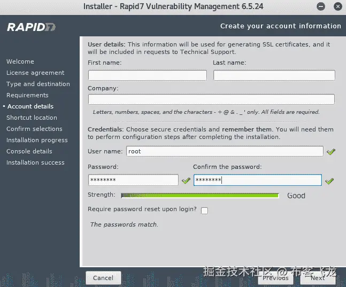Open Confirm selections step
Viewport: 346px width, 287px height.
coord(34,129)
